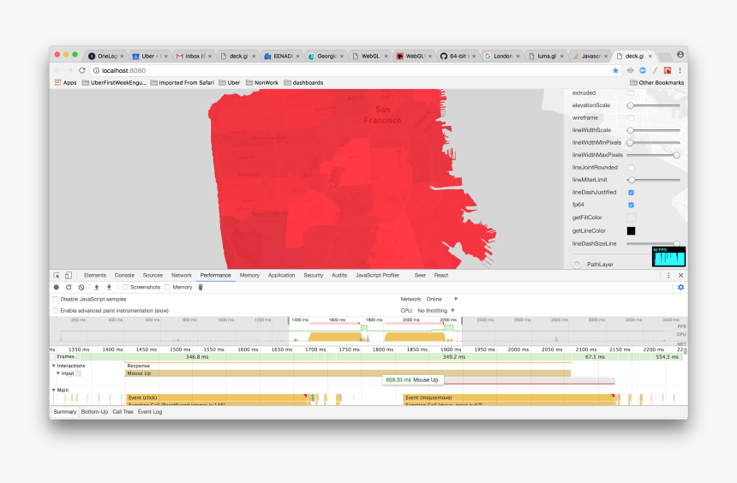Bookmark this page with the star
Screen dimensions: 737x483
tap(615, 70)
